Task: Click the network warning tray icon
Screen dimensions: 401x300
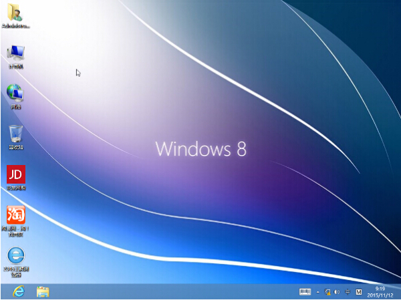Action: point(327,292)
